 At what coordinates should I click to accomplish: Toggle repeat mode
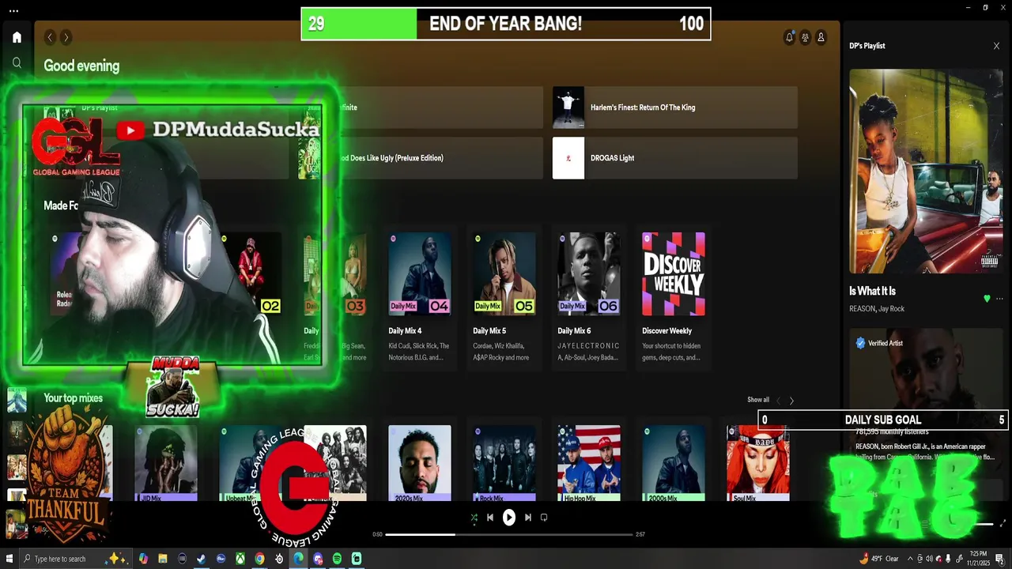544,518
